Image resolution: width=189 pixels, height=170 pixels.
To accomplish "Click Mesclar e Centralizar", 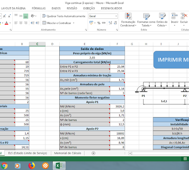I will [57, 23].
